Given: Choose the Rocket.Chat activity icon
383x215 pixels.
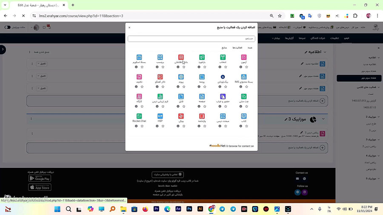Looking at the screenshot, I should point(139,116).
